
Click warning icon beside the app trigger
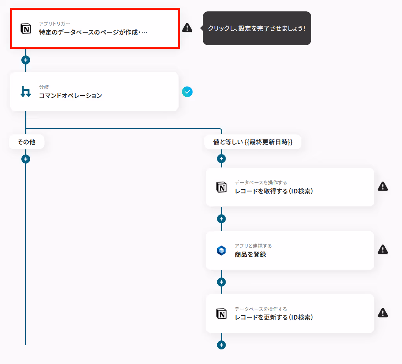coord(187,28)
